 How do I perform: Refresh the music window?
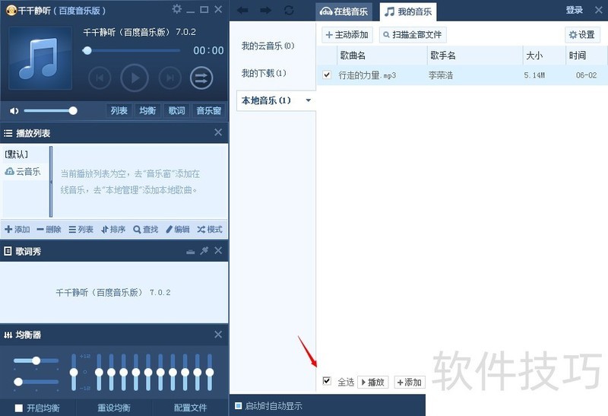[x=289, y=10]
